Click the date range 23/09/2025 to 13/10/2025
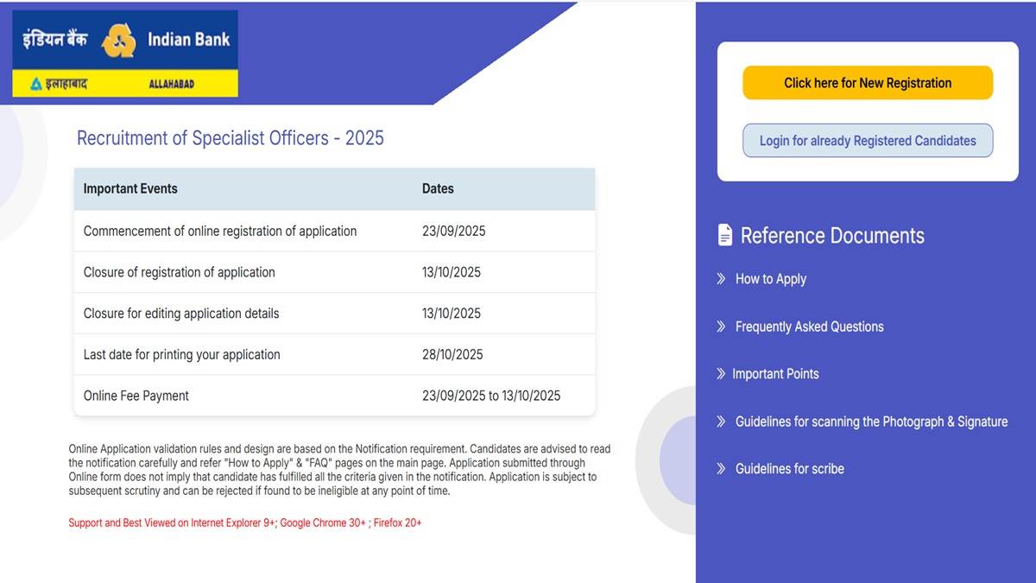 click(x=491, y=396)
